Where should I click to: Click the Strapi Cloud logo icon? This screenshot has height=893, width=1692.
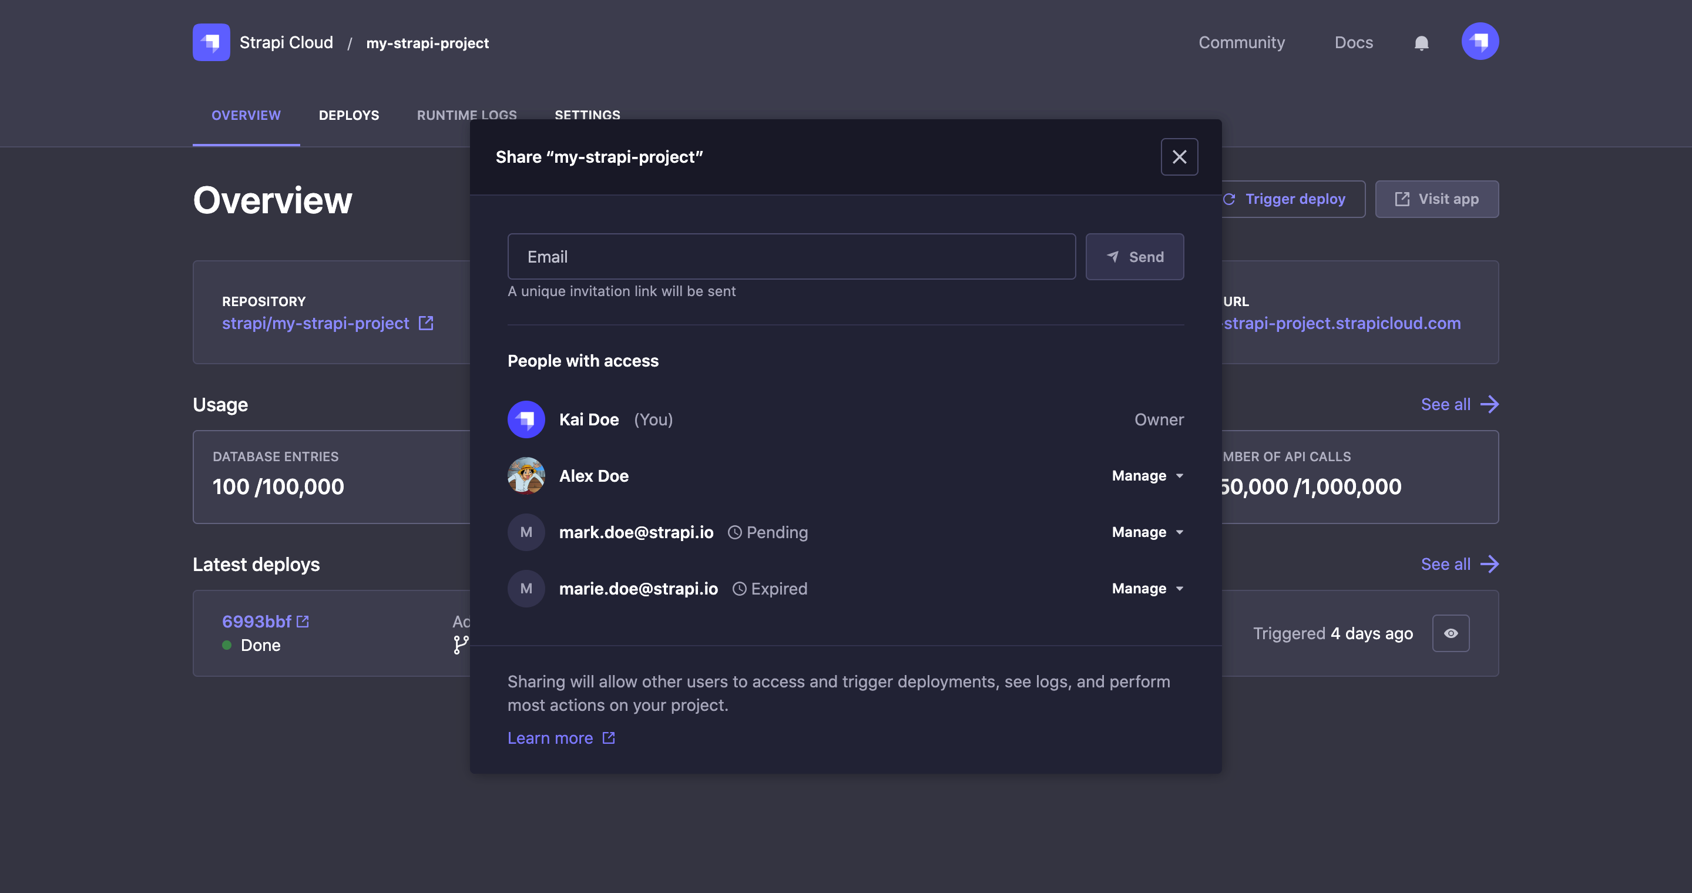(211, 42)
